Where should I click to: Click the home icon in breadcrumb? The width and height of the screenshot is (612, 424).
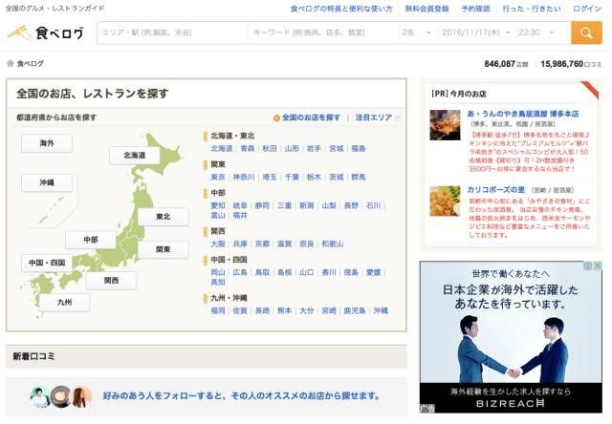(x=11, y=64)
